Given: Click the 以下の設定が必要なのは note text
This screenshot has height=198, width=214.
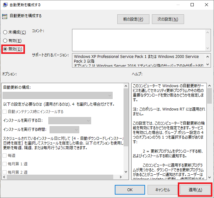Looking at the screenshot, I should [59, 104].
